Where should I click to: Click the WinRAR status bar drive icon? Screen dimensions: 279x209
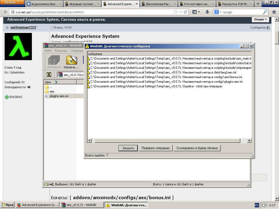point(46,184)
